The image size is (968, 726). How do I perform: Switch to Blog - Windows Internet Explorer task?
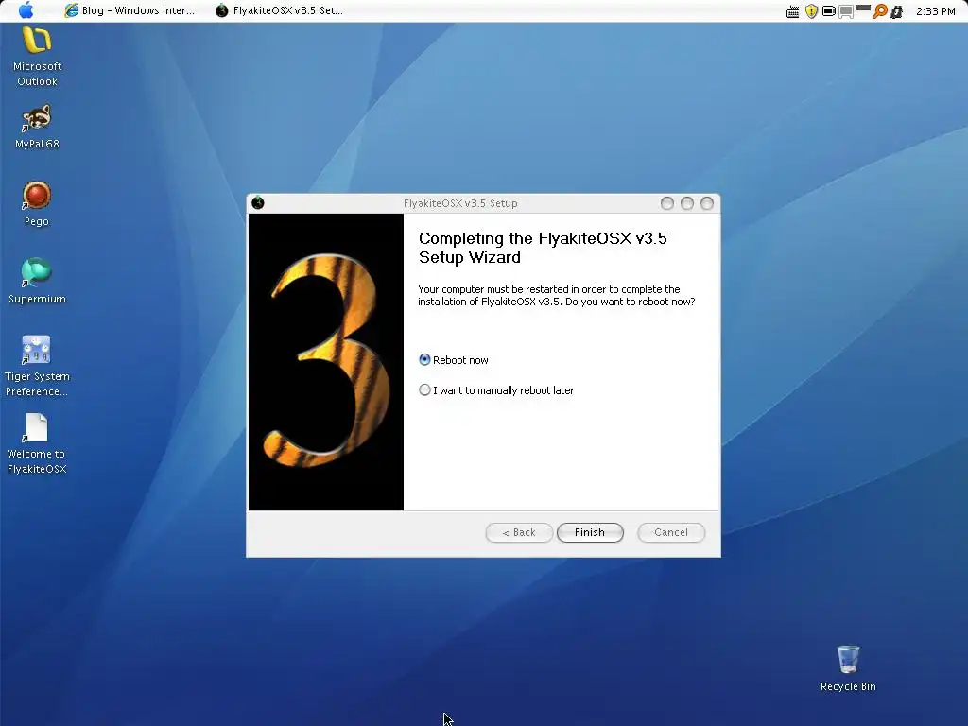click(130, 10)
